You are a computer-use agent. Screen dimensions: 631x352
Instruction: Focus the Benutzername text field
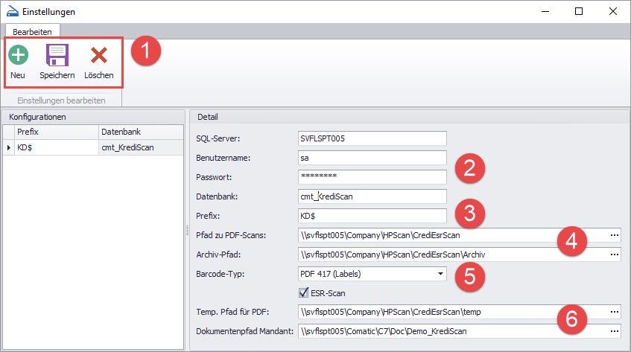pyautogui.click(x=370, y=158)
